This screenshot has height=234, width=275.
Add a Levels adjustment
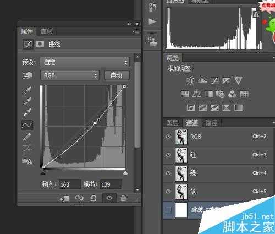click(202, 80)
